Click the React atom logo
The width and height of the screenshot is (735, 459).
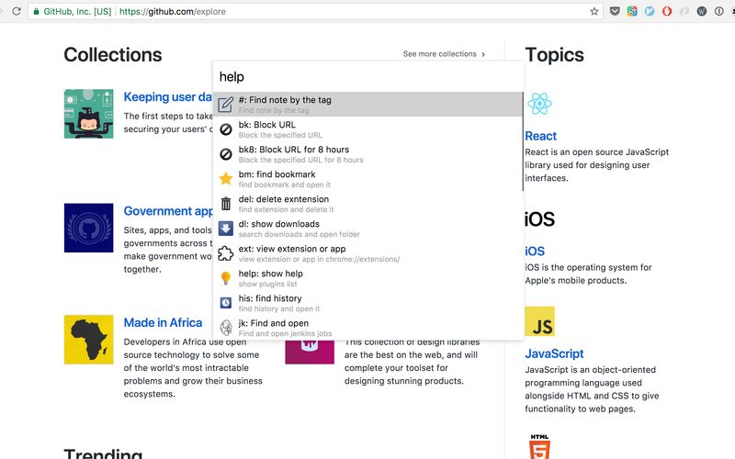(539, 103)
